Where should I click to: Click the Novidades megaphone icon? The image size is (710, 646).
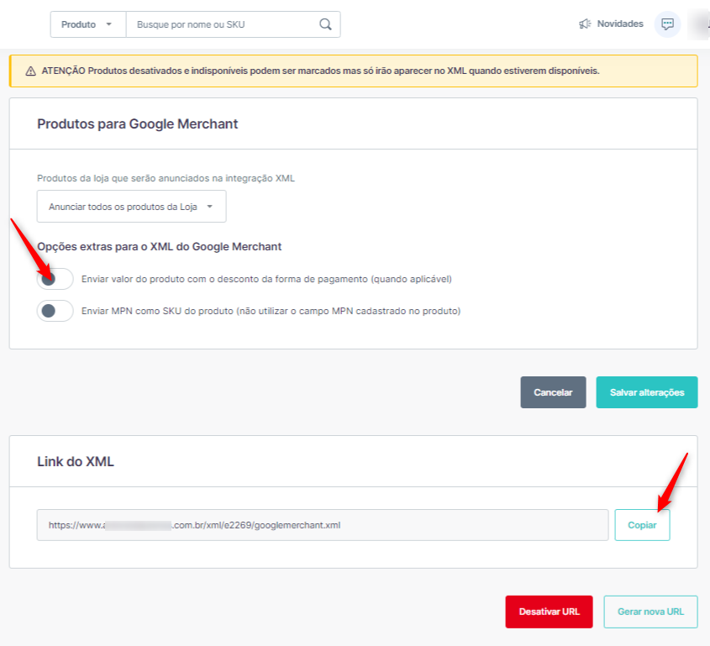[x=585, y=24]
